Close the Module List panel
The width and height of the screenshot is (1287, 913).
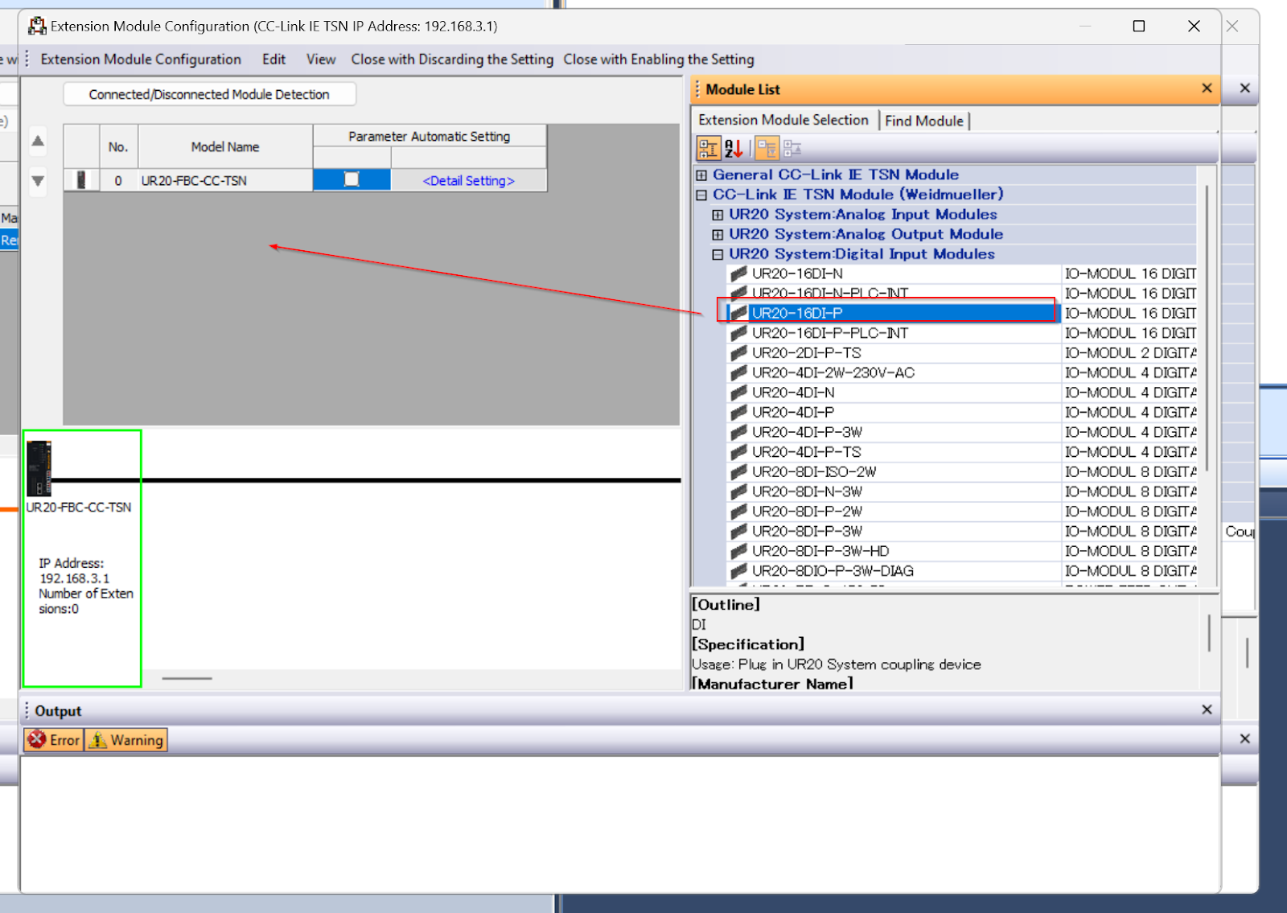(x=1207, y=88)
